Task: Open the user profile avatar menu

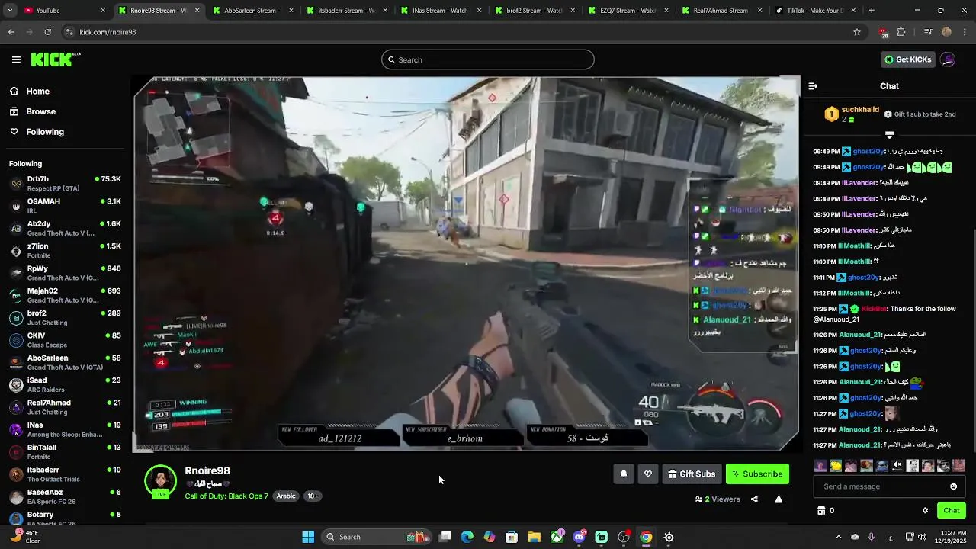Action: (x=948, y=59)
